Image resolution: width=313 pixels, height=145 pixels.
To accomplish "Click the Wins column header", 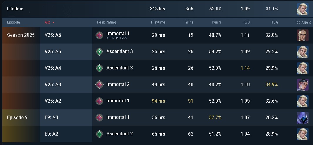I will click(189, 22).
